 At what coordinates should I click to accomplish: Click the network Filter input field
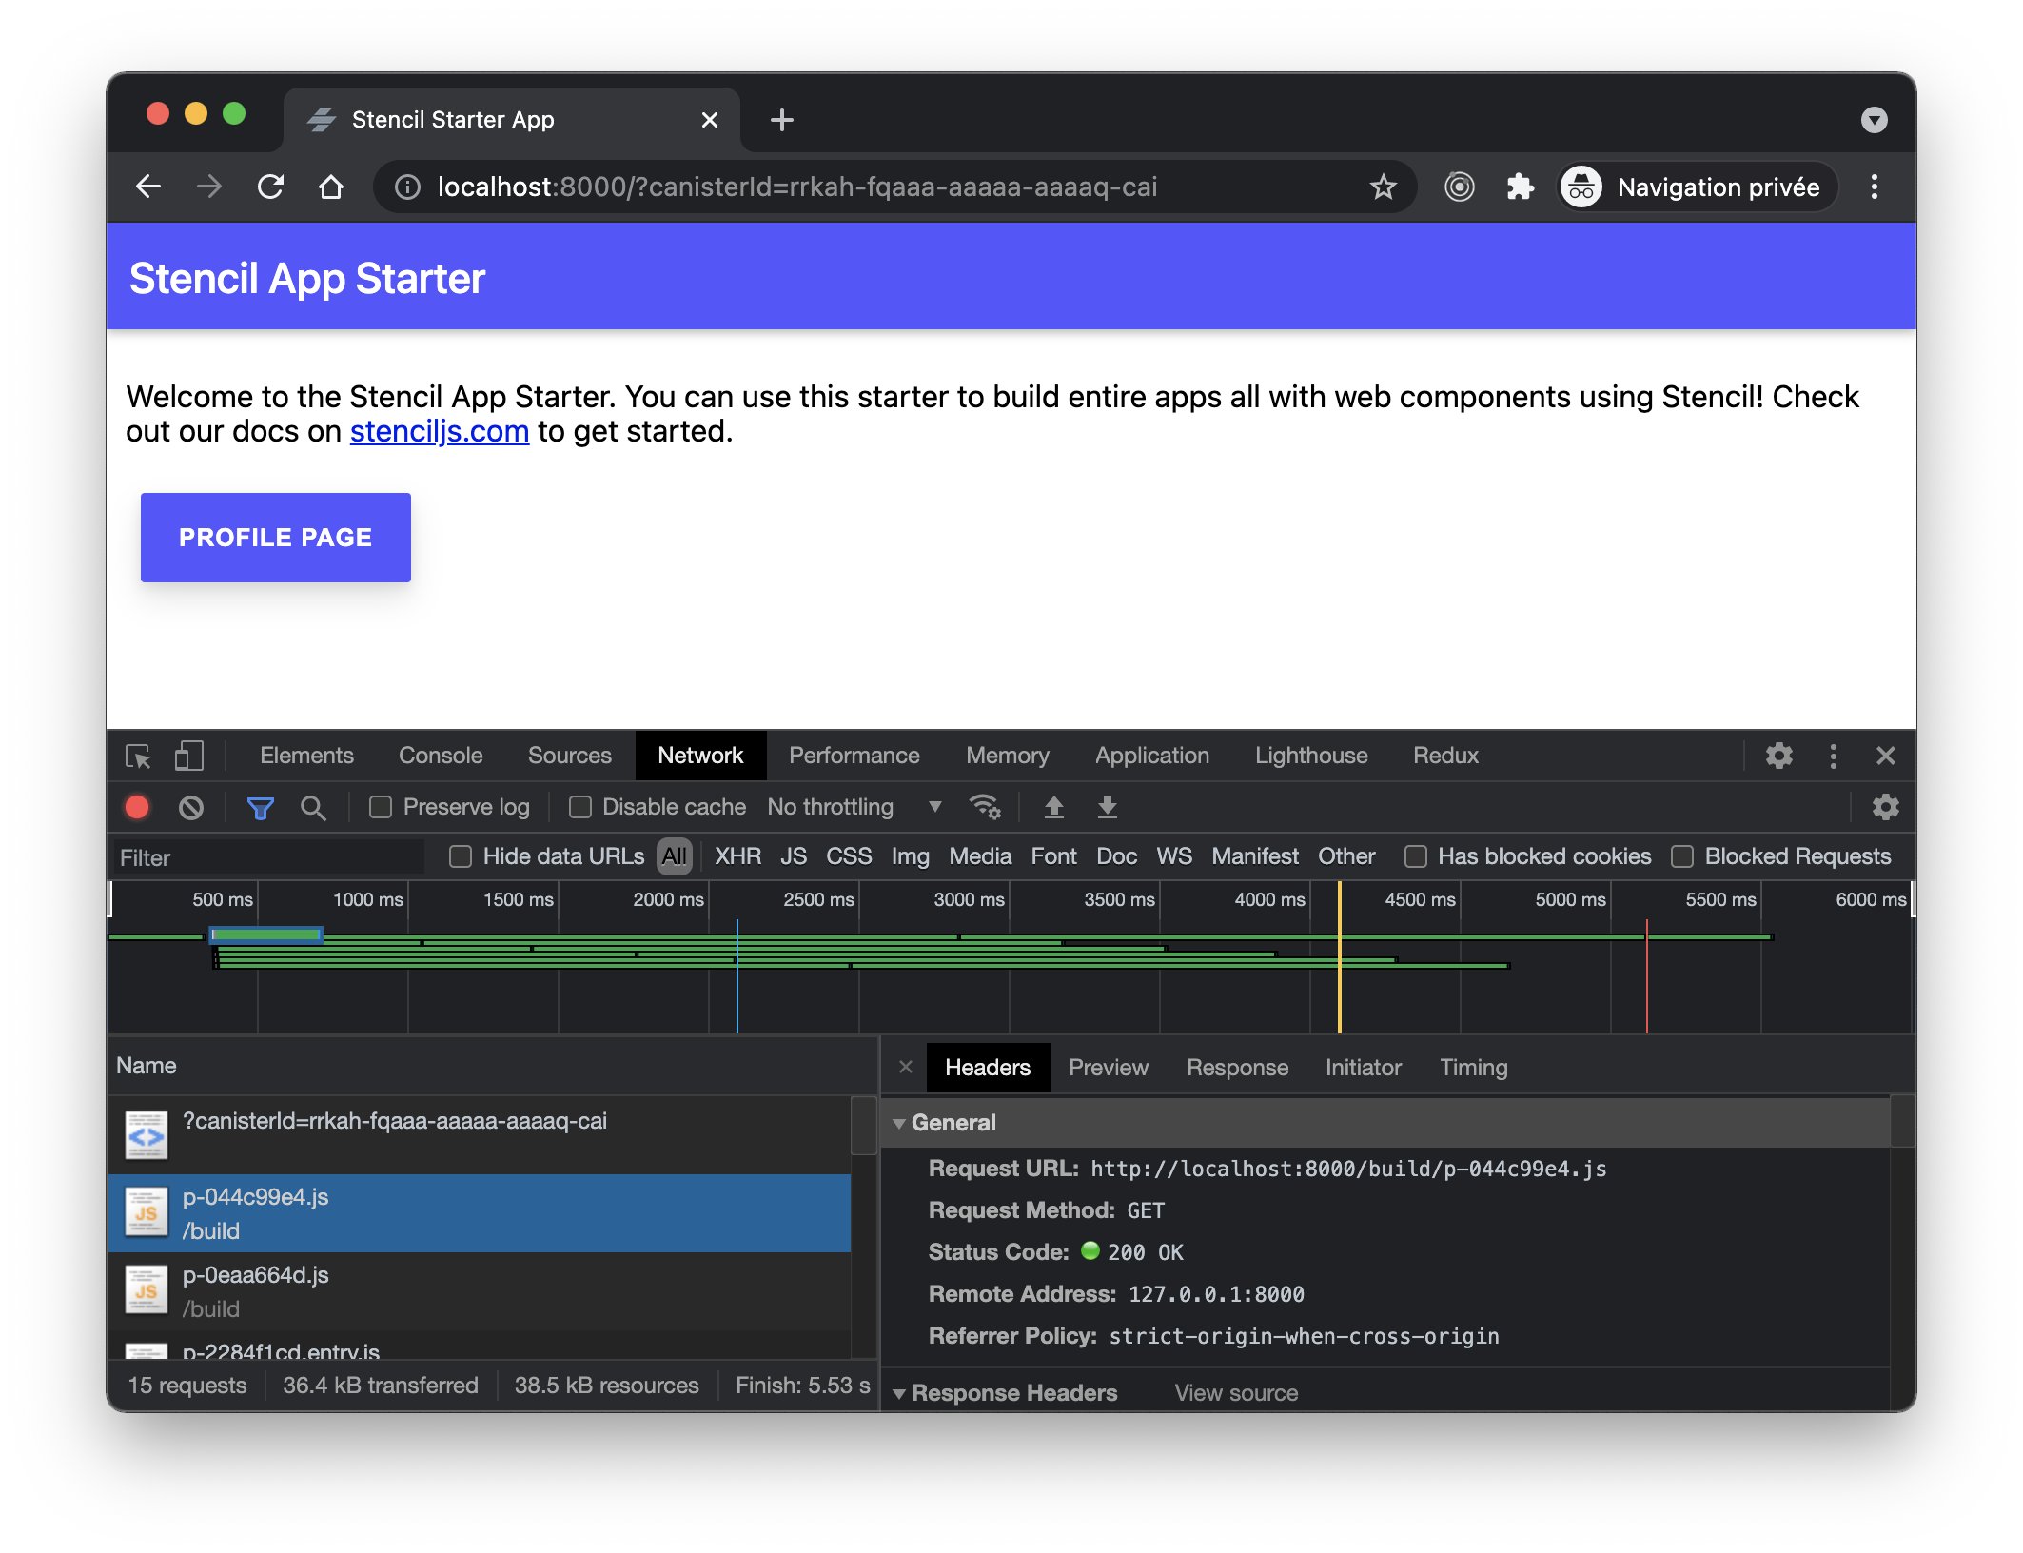click(x=269, y=857)
